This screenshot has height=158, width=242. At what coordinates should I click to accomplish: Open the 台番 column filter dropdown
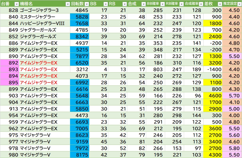click(x=16, y=4)
